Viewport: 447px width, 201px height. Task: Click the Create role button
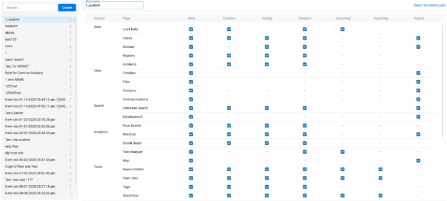tap(67, 8)
